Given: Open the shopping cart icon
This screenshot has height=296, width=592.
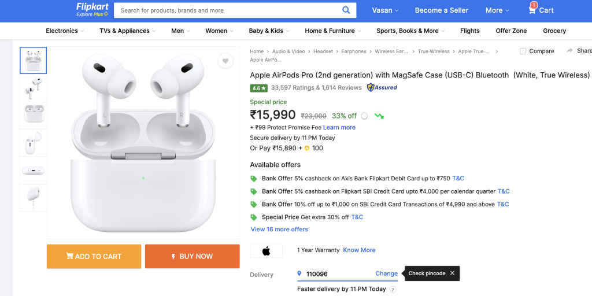Looking at the screenshot, I should point(532,9).
